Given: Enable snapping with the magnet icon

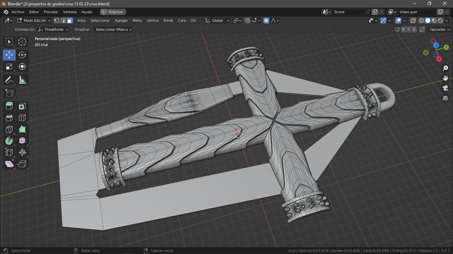Looking at the screenshot, I should [x=247, y=21].
